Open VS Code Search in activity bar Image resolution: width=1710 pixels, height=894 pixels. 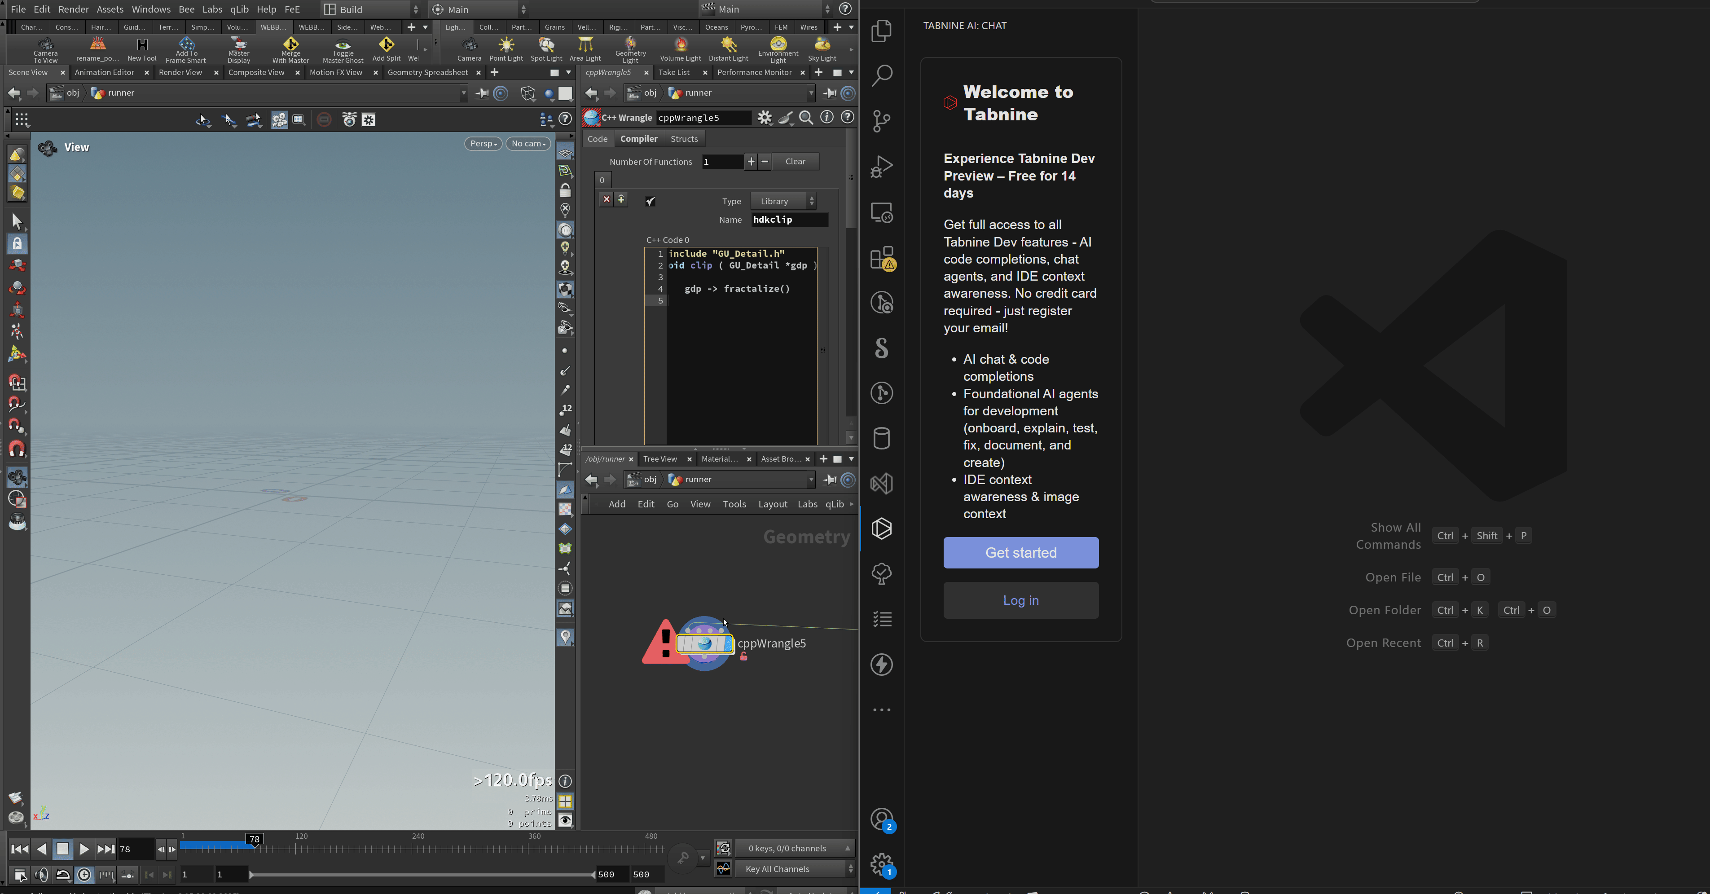tap(882, 76)
